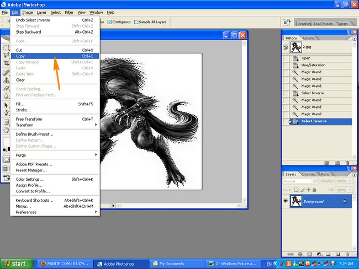This screenshot has height=269, width=359.
Task: Check Sample All Layers option
Action: 136,22
